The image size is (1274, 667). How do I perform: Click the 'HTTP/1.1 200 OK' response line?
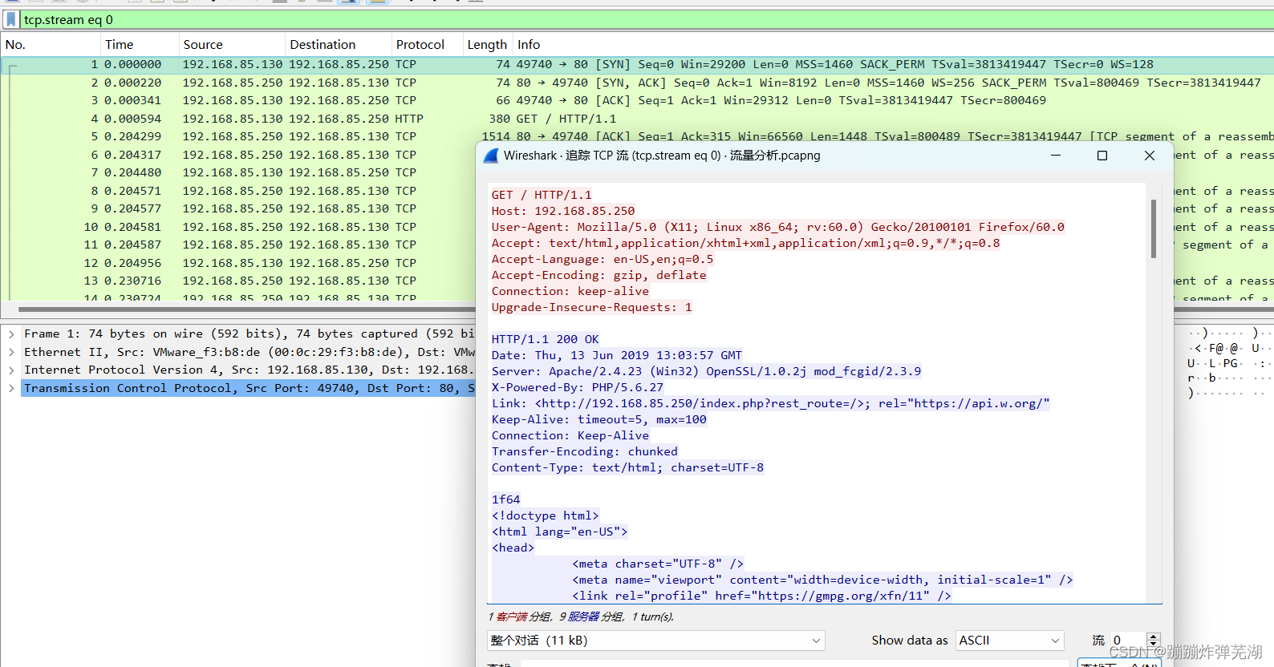[x=546, y=339]
